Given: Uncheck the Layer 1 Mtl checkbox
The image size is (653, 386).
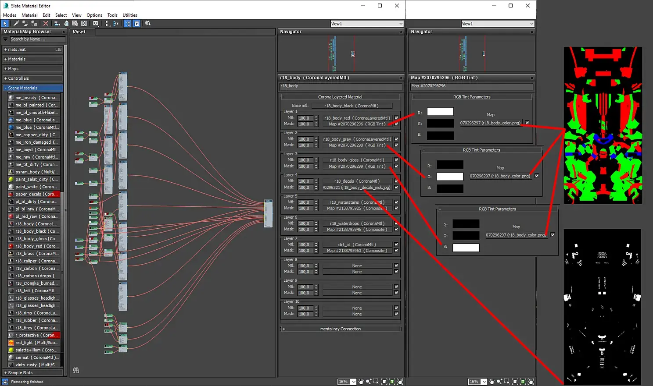Looking at the screenshot, I should click(x=396, y=118).
